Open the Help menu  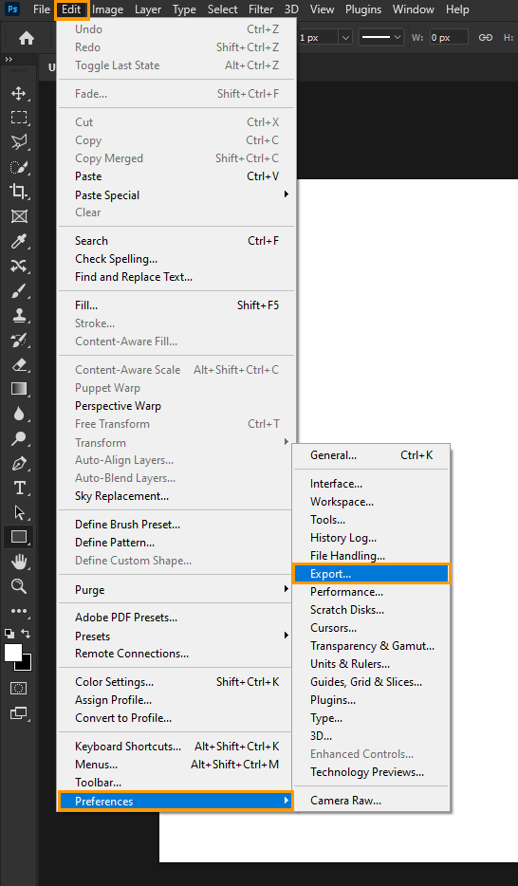click(457, 9)
